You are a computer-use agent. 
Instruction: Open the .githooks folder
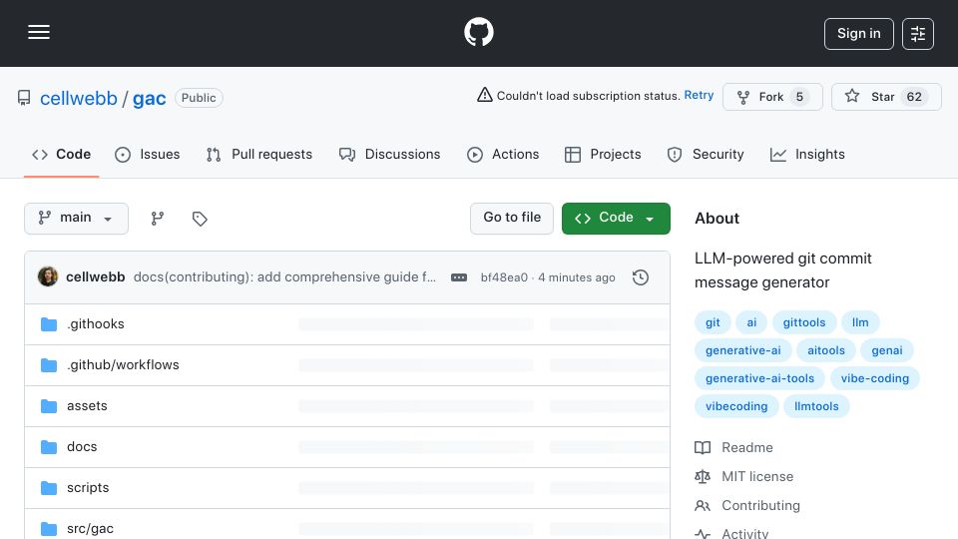96,323
